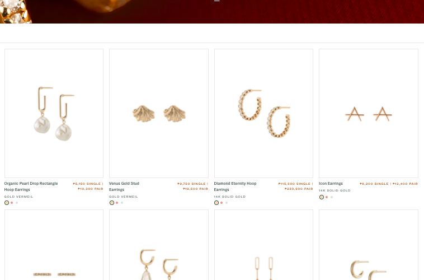Choose rose gold swatch for Organic Pearl Drop earrings
Image resolution: width=424 pixels, height=280 pixels.
12,203
